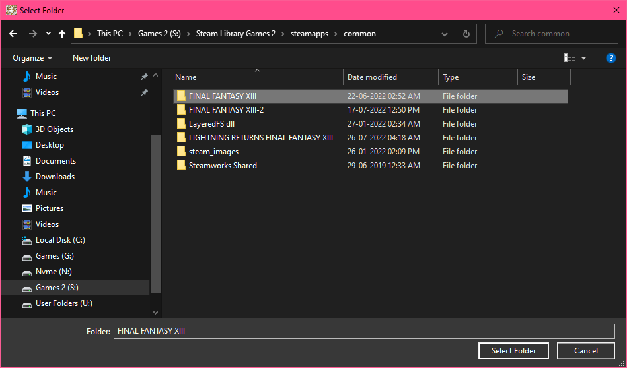Image resolution: width=627 pixels, height=368 pixels.
Task: Open the address bar history dropdown
Action: (444, 34)
